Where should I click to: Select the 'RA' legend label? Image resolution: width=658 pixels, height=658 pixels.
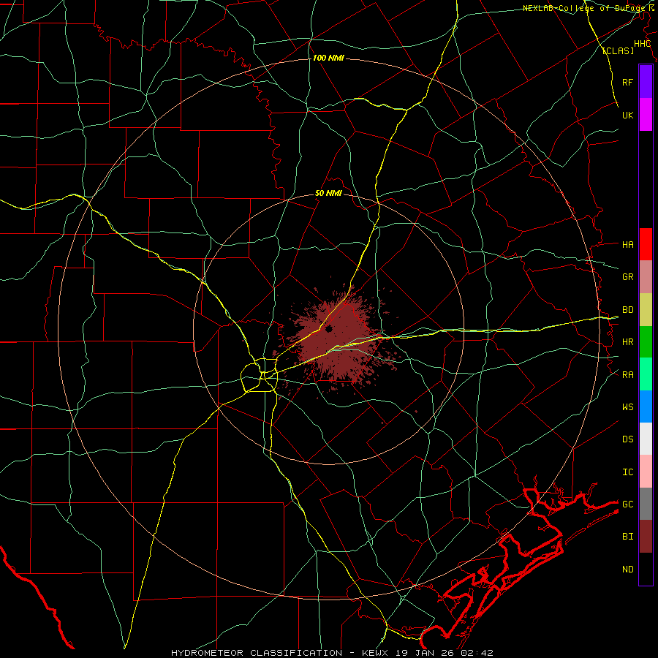point(627,374)
